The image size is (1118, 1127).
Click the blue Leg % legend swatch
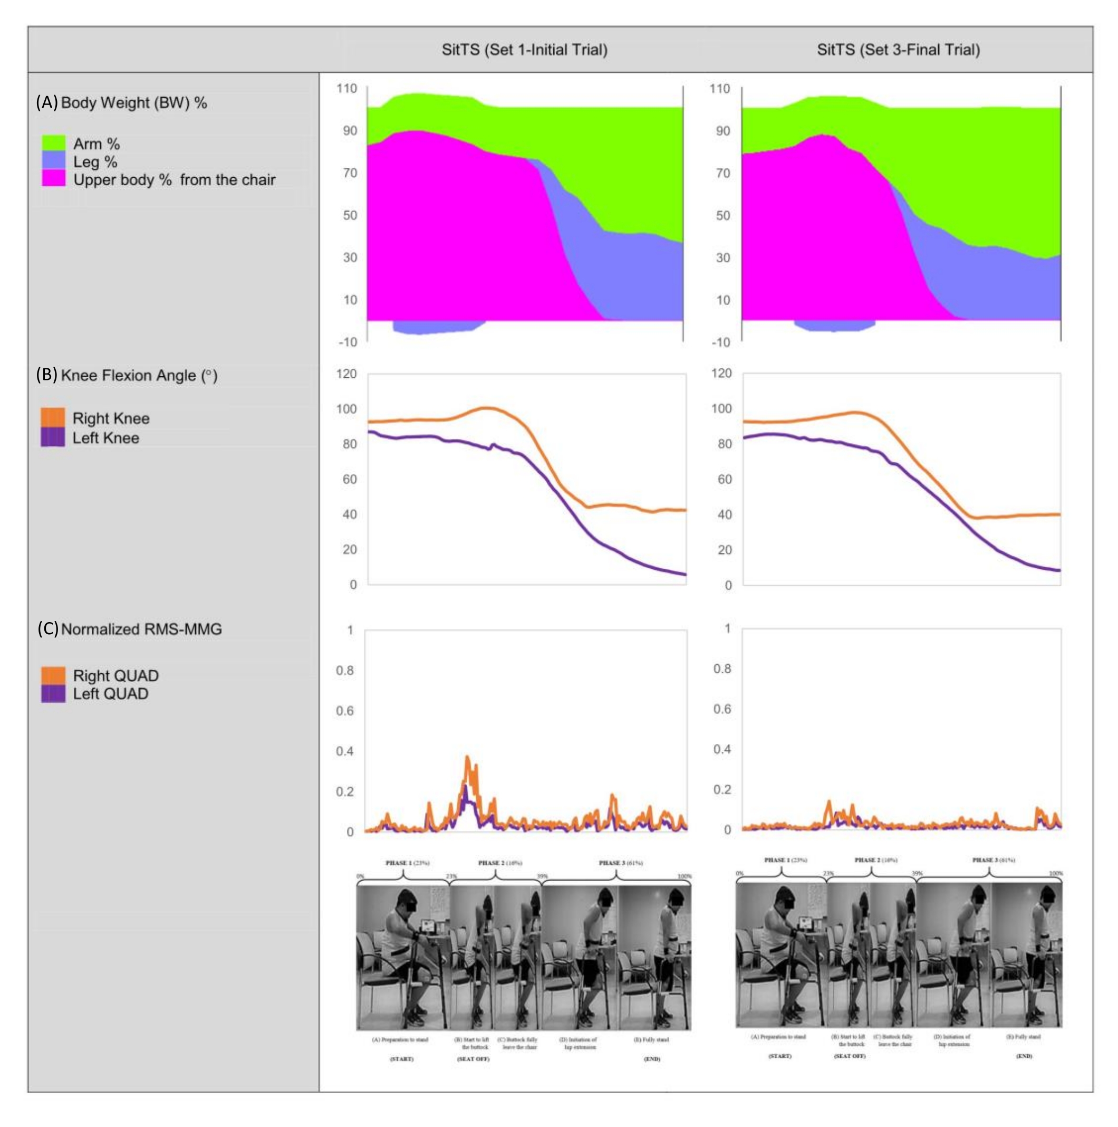(53, 161)
